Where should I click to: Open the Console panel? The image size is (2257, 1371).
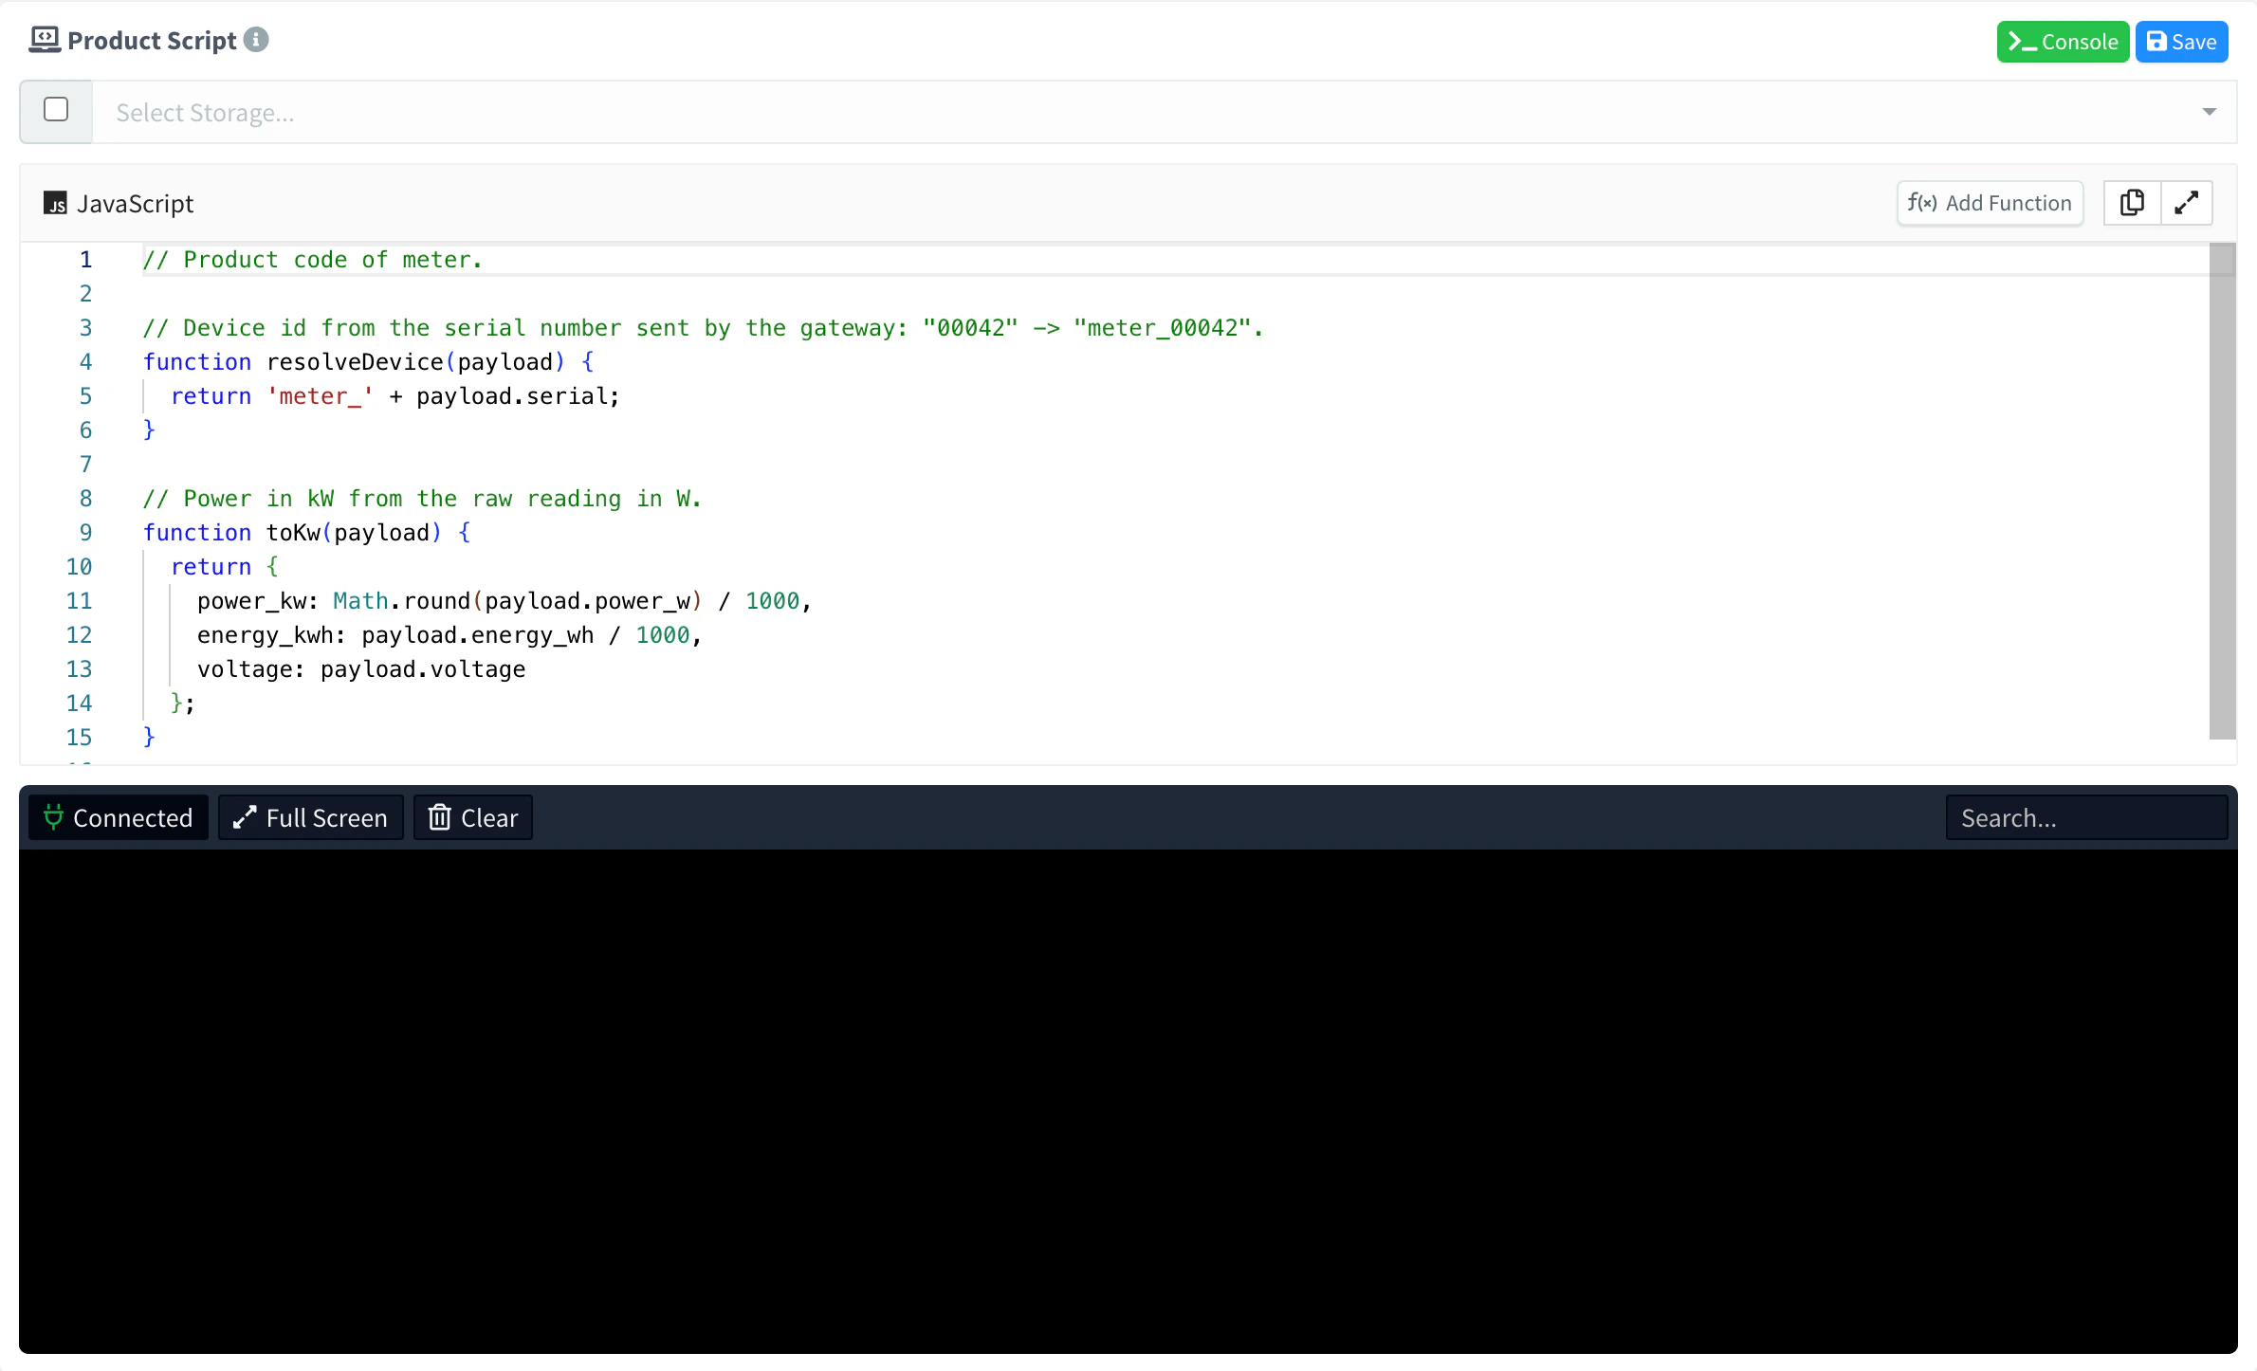click(x=2063, y=42)
